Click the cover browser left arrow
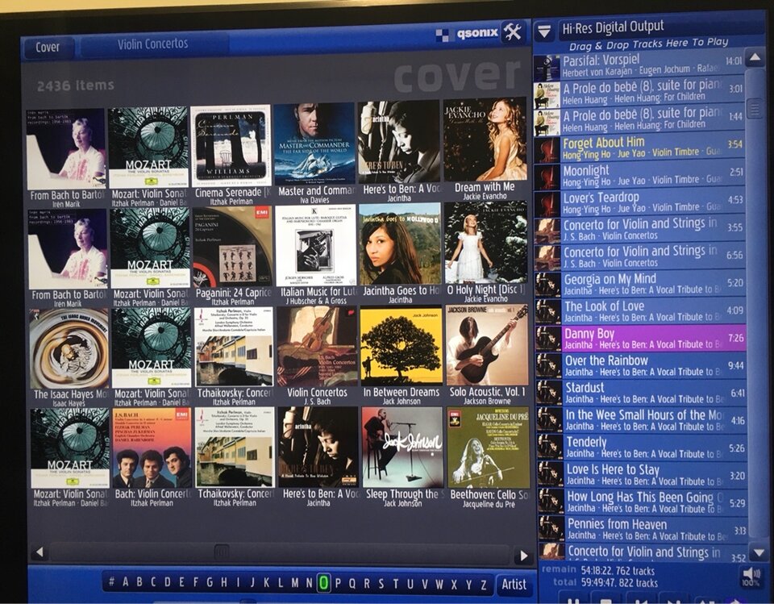Screen dimensions: 774x604 click(40, 552)
